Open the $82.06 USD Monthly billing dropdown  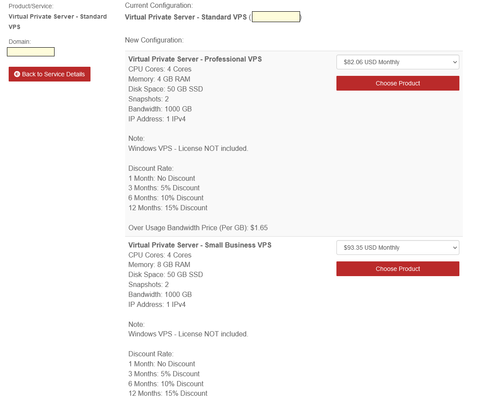click(397, 62)
